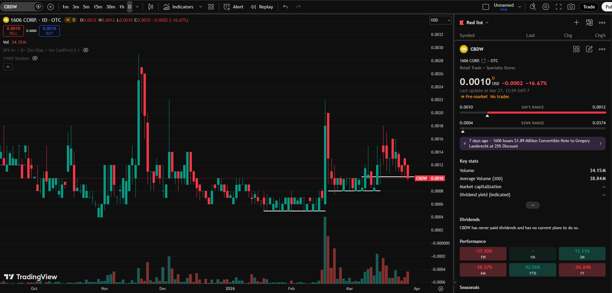Open the price scale settings gear icon

point(441,288)
